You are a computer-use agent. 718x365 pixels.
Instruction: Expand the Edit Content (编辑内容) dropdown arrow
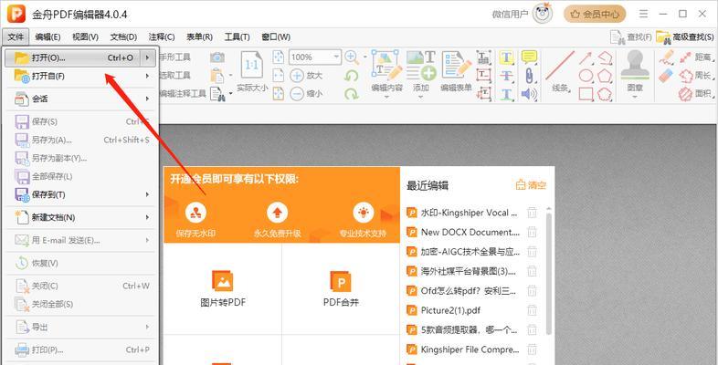(386, 97)
